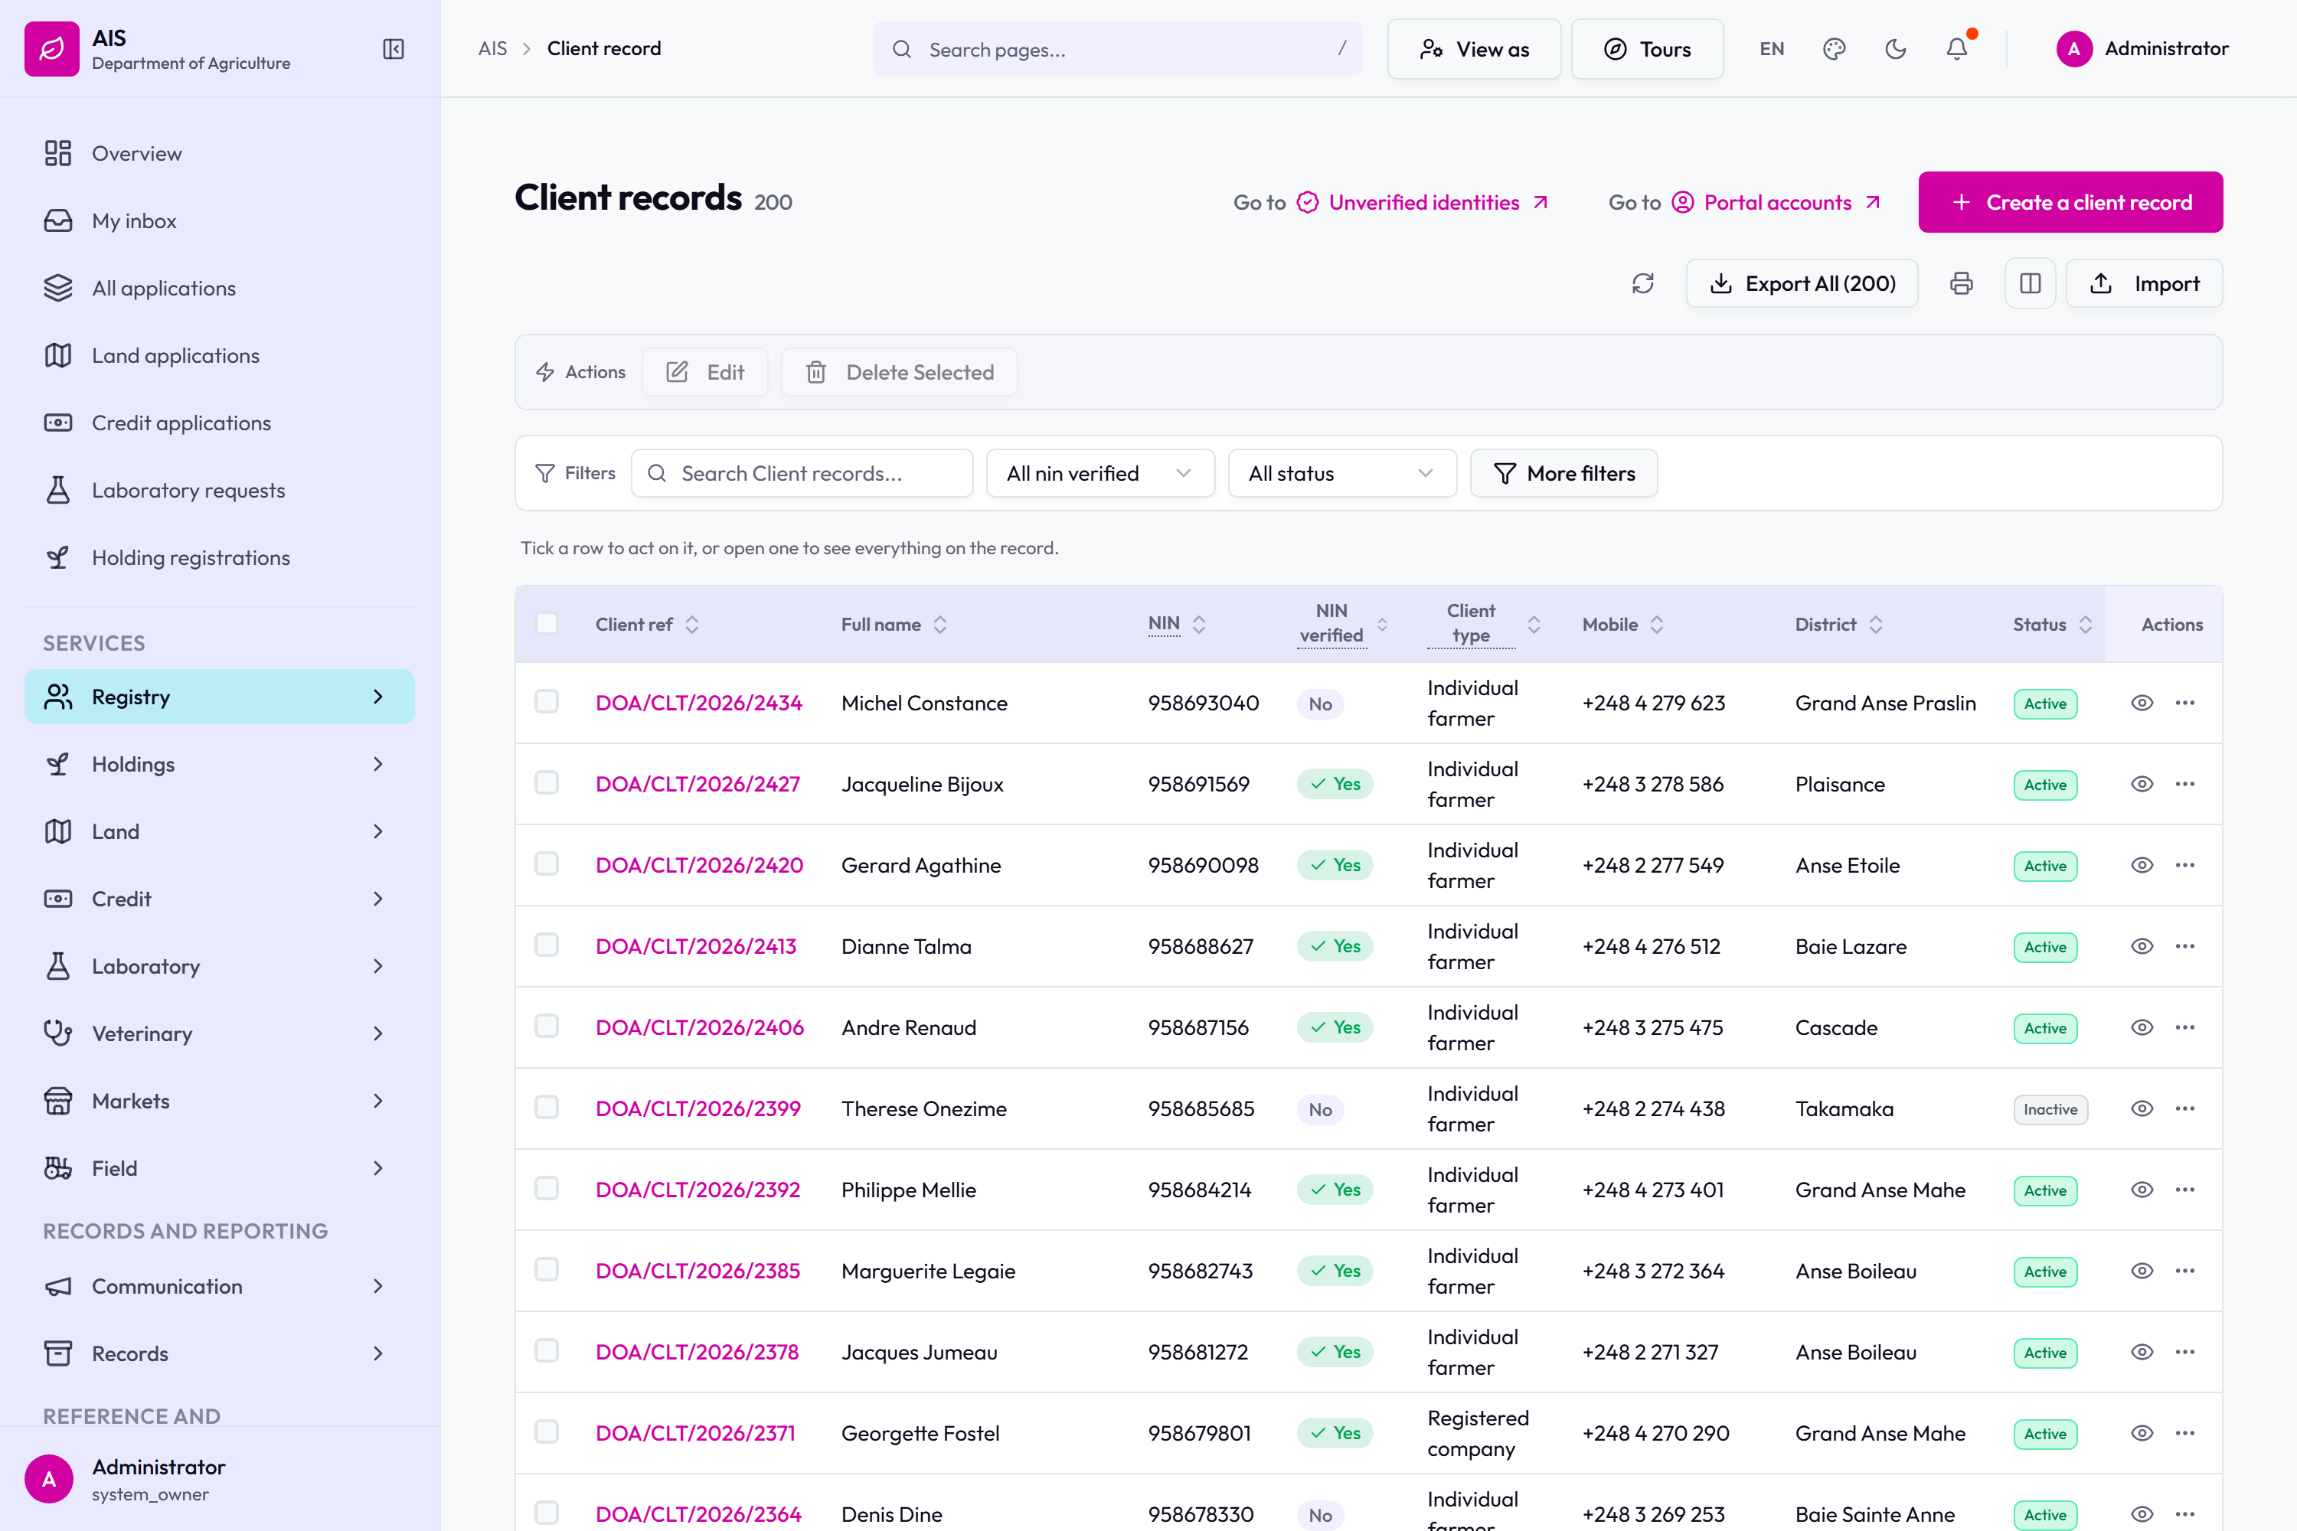The height and width of the screenshot is (1531, 2297).
Task: Open More filters
Action: (1563, 474)
